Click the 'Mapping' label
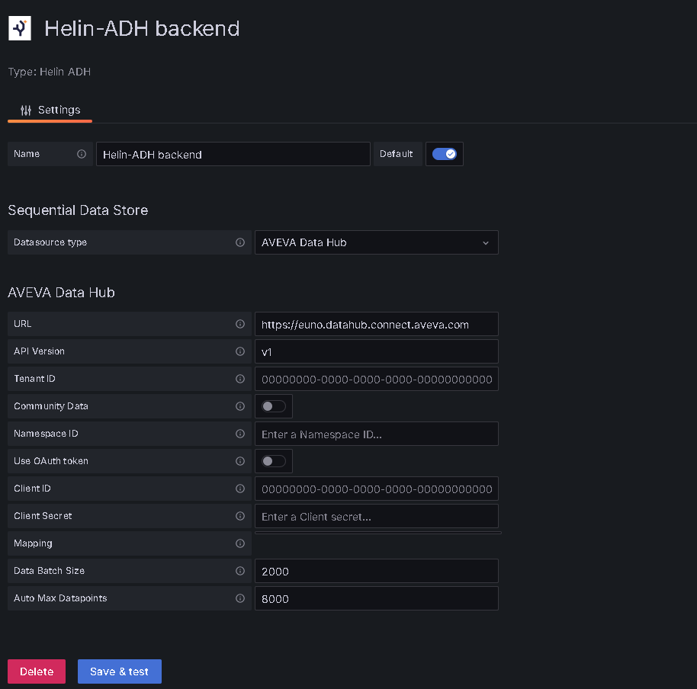The image size is (697, 689). (x=33, y=543)
